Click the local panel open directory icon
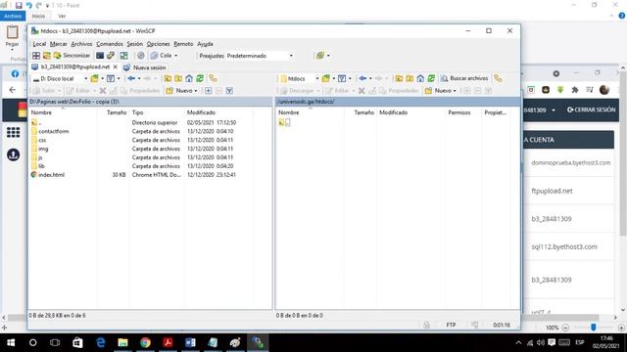Image resolution: width=627 pixels, height=352 pixels. pyautogui.click(x=94, y=78)
